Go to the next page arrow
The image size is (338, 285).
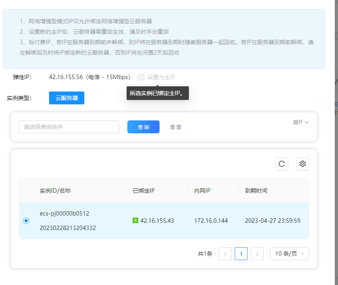[257, 254]
